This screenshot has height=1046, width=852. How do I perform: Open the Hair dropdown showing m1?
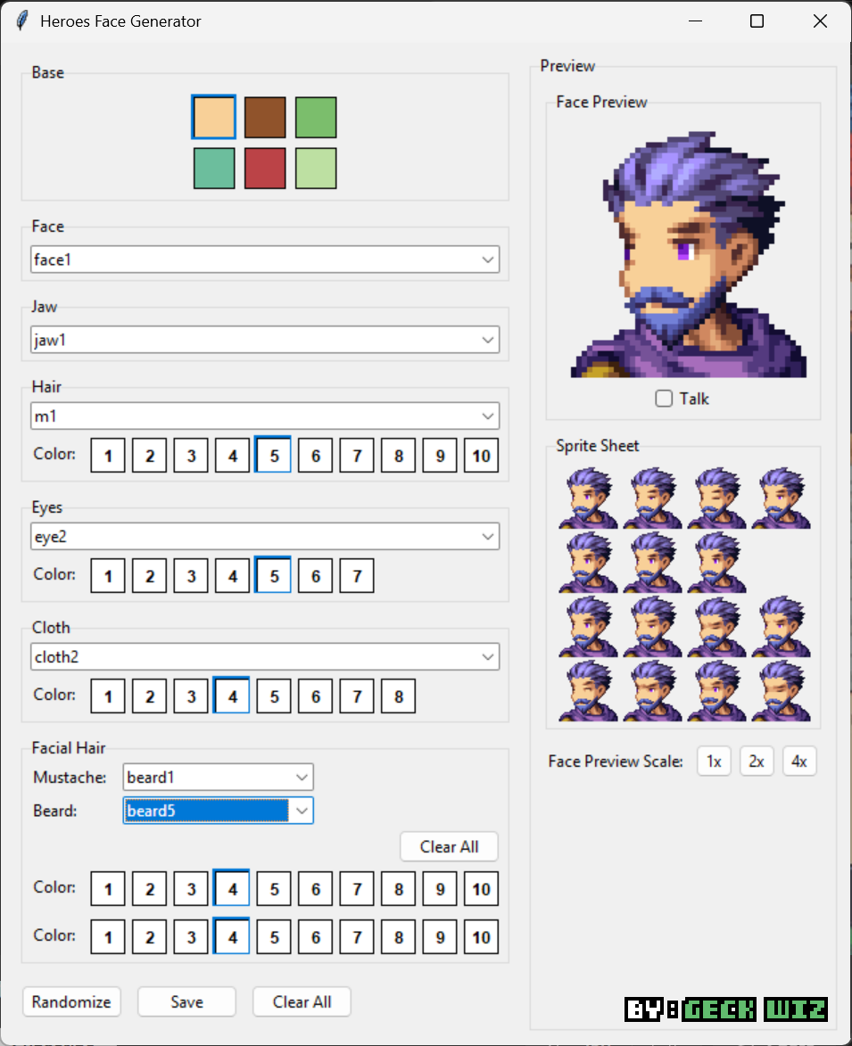(x=265, y=416)
